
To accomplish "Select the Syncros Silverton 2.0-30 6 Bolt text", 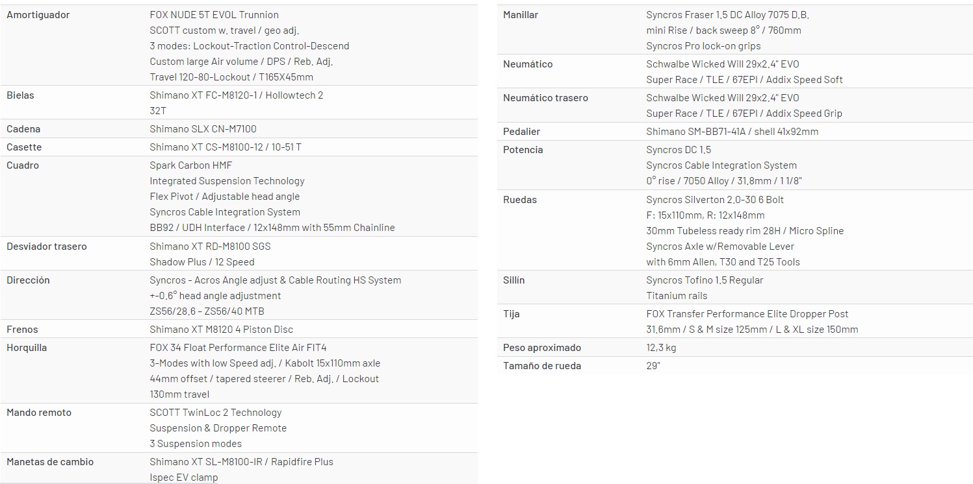I will tap(715, 200).
